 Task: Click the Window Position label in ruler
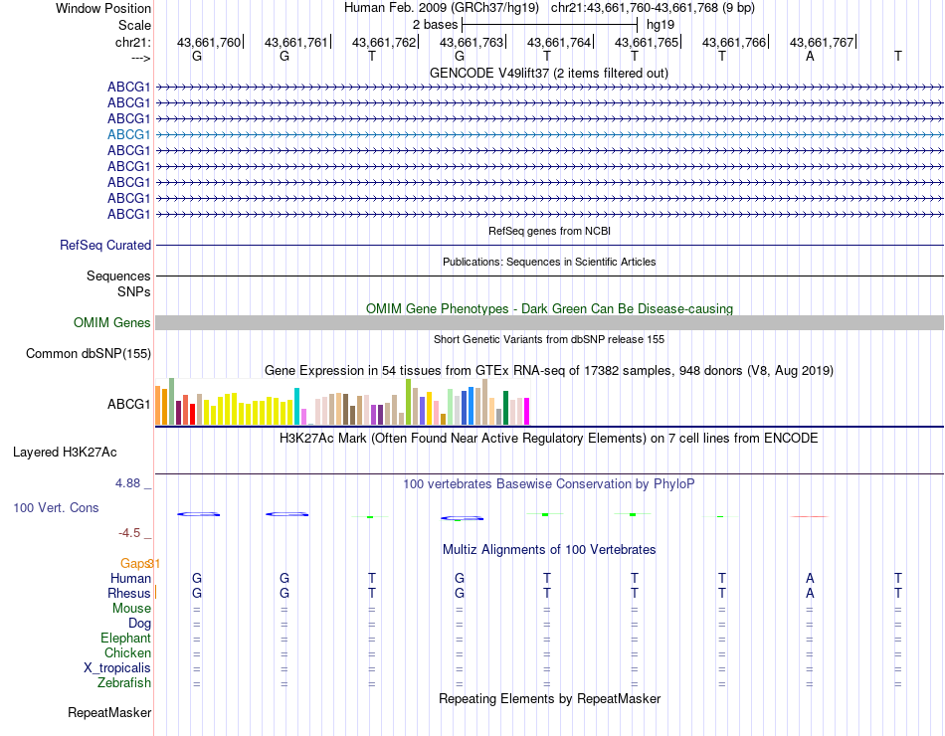(103, 8)
